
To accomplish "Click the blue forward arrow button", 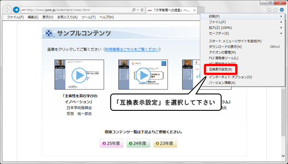I will pyautogui.click(x=16, y=10).
